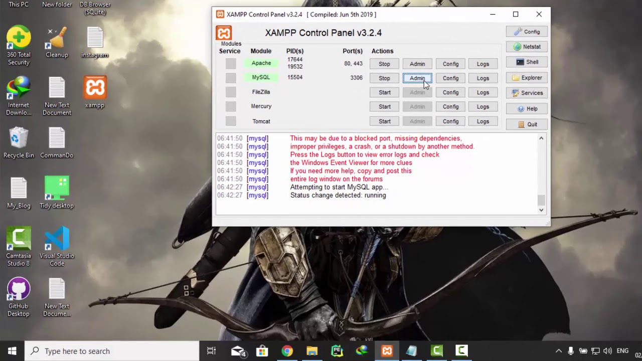Select My_Blog file on desktop

19,193
